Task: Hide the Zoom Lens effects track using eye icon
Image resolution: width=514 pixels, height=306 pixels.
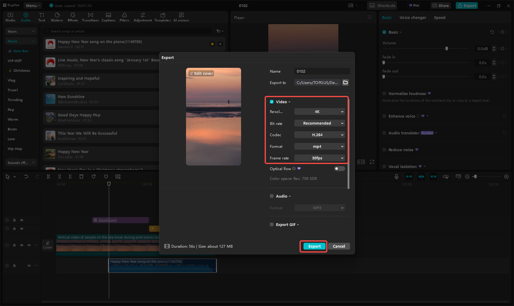Action: pos(22,220)
